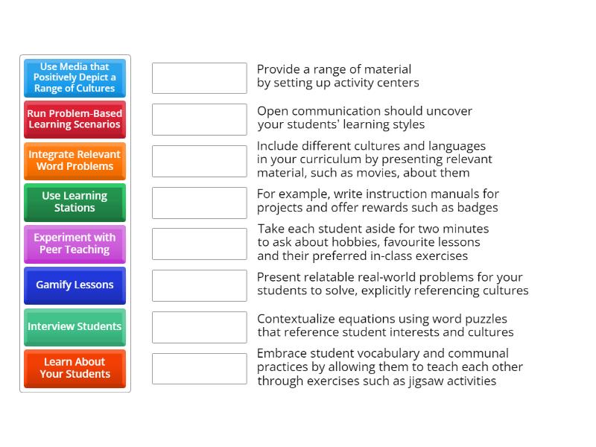596x447 pixels.
Task: Select the 'Run Problem-Based Learning Scenarios' tile
Action: (x=74, y=119)
